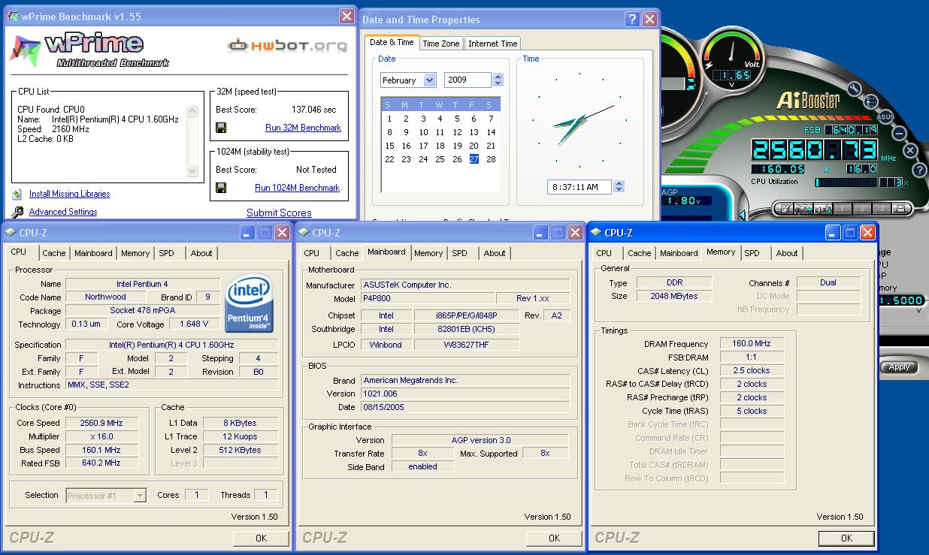Click the round ASUS logo button
929x555 pixels.
pyautogui.click(x=885, y=116)
